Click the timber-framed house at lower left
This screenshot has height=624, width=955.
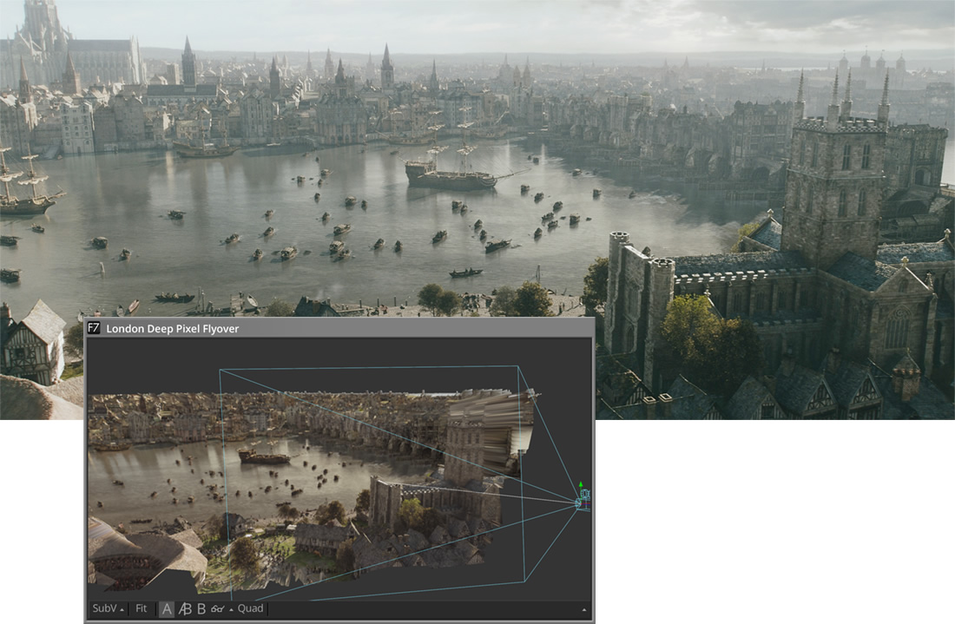tap(33, 341)
